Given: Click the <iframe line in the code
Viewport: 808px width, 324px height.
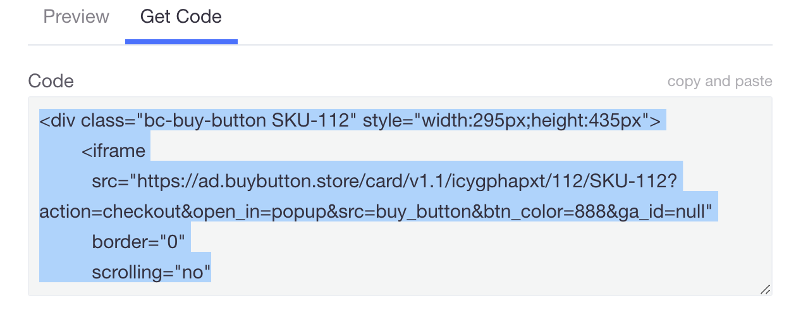Looking at the screenshot, I should click(113, 151).
